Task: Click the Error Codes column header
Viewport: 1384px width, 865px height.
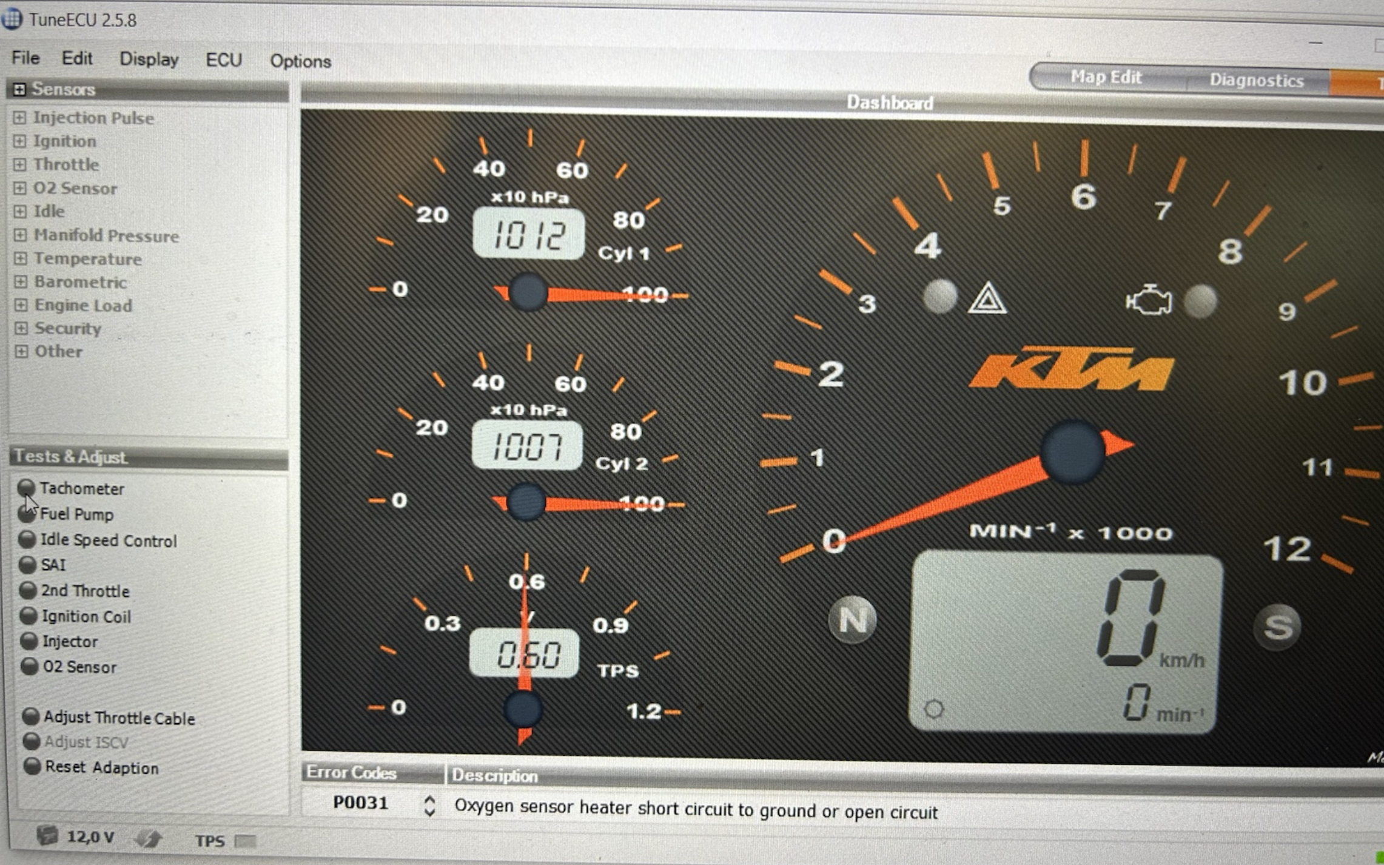Action: (372, 772)
